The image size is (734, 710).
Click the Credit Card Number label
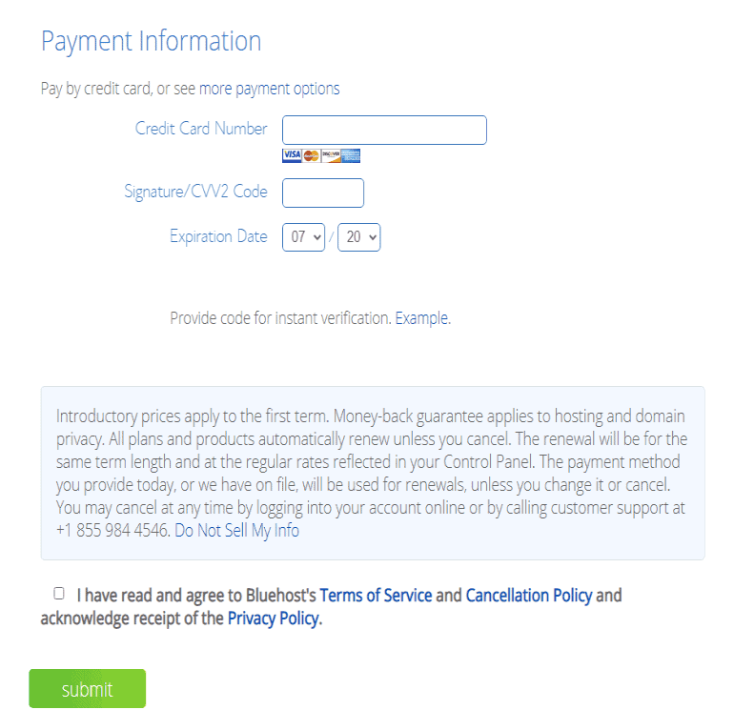[x=201, y=129]
